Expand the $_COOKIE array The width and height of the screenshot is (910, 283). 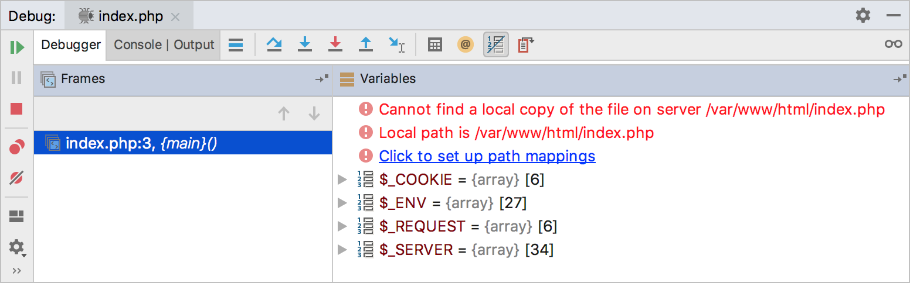tap(343, 180)
